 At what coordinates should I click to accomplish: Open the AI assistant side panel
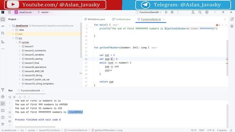[232, 26]
